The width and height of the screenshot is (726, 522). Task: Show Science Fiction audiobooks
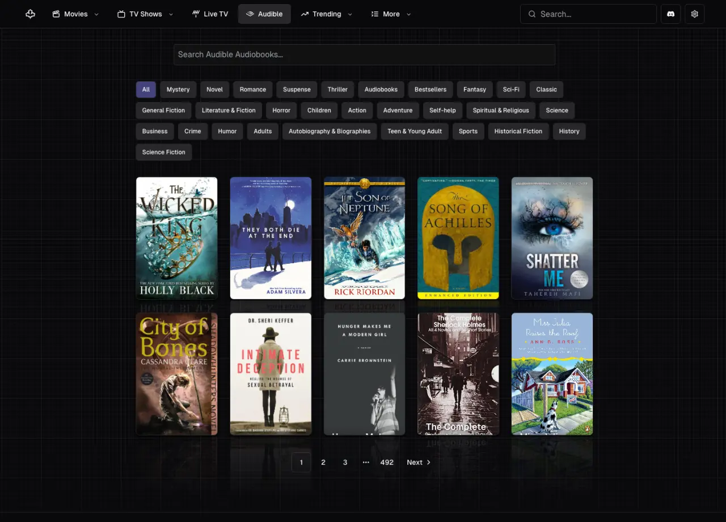(163, 153)
